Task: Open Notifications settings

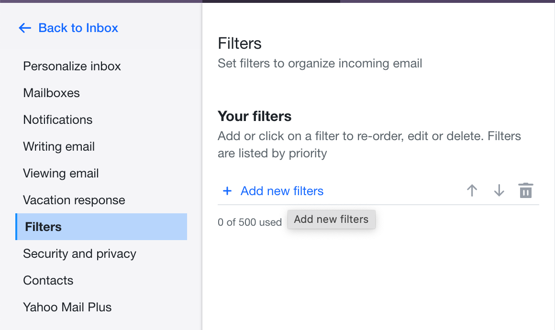Action: [x=57, y=120]
